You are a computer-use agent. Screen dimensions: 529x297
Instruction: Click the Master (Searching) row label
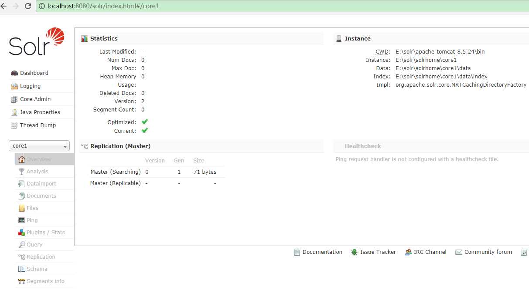coord(116,172)
